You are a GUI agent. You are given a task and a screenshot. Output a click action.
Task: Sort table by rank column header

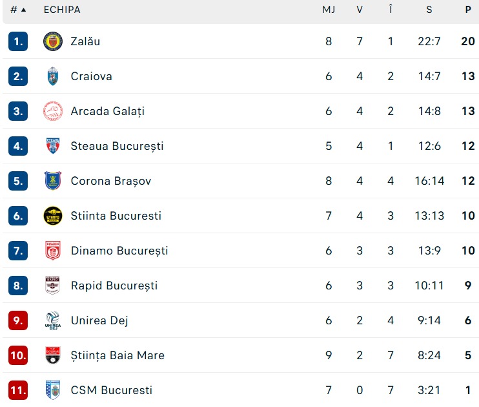point(18,10)
